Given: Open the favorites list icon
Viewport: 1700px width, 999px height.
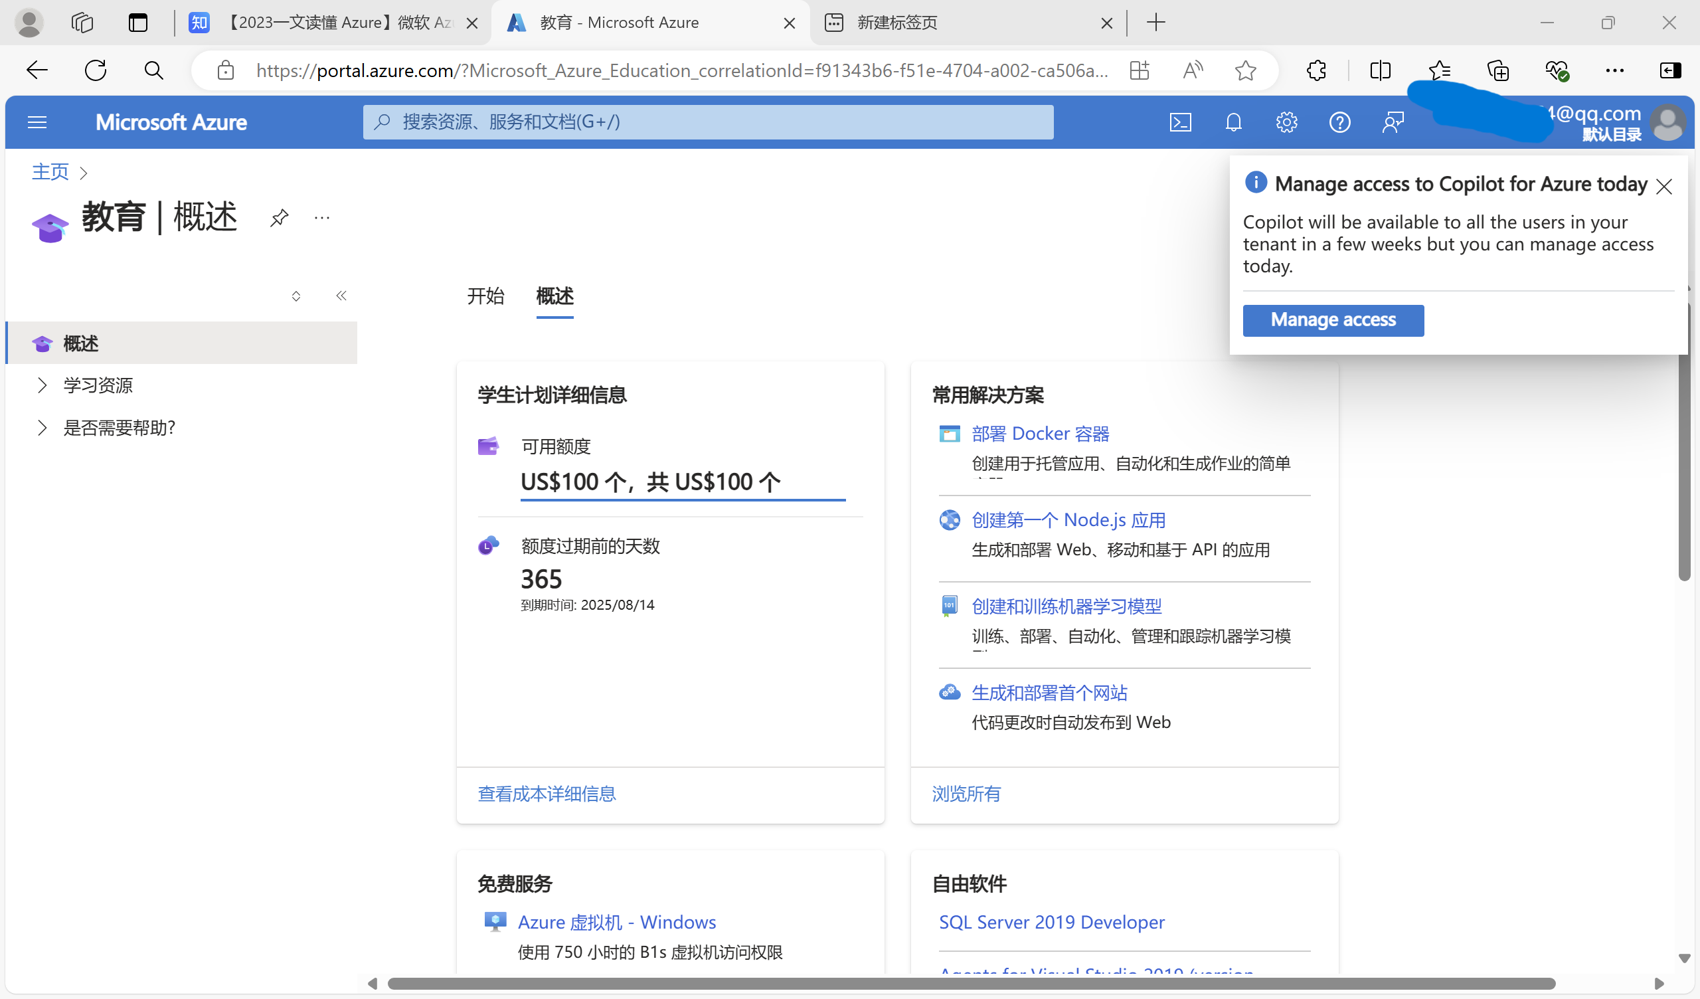Looking at the screenshot, I should tap(1439, 70).
